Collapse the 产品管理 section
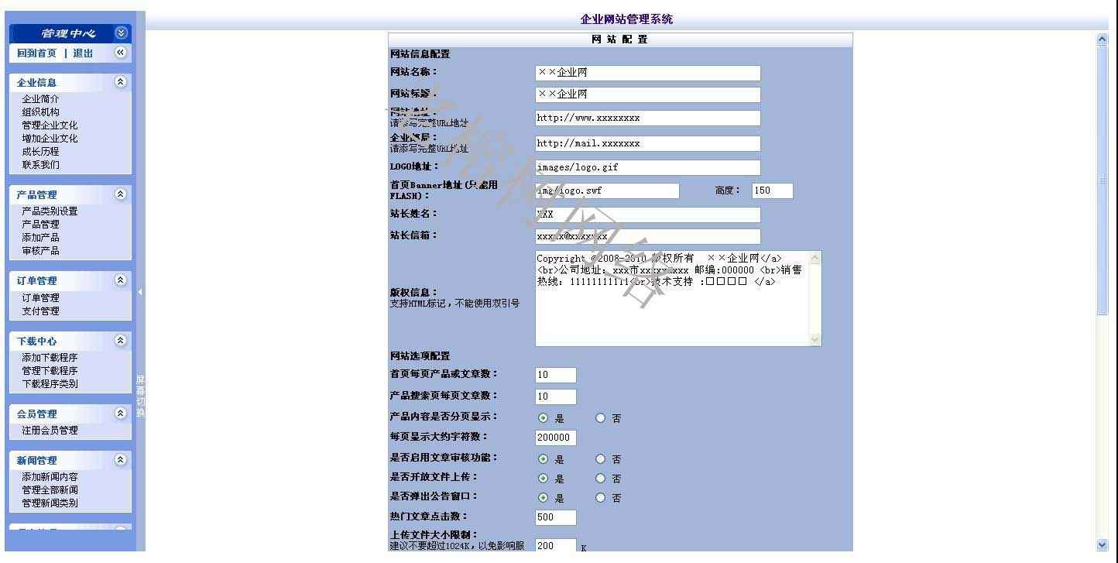This screenshot has height=563, width=1118. point(121,194)
